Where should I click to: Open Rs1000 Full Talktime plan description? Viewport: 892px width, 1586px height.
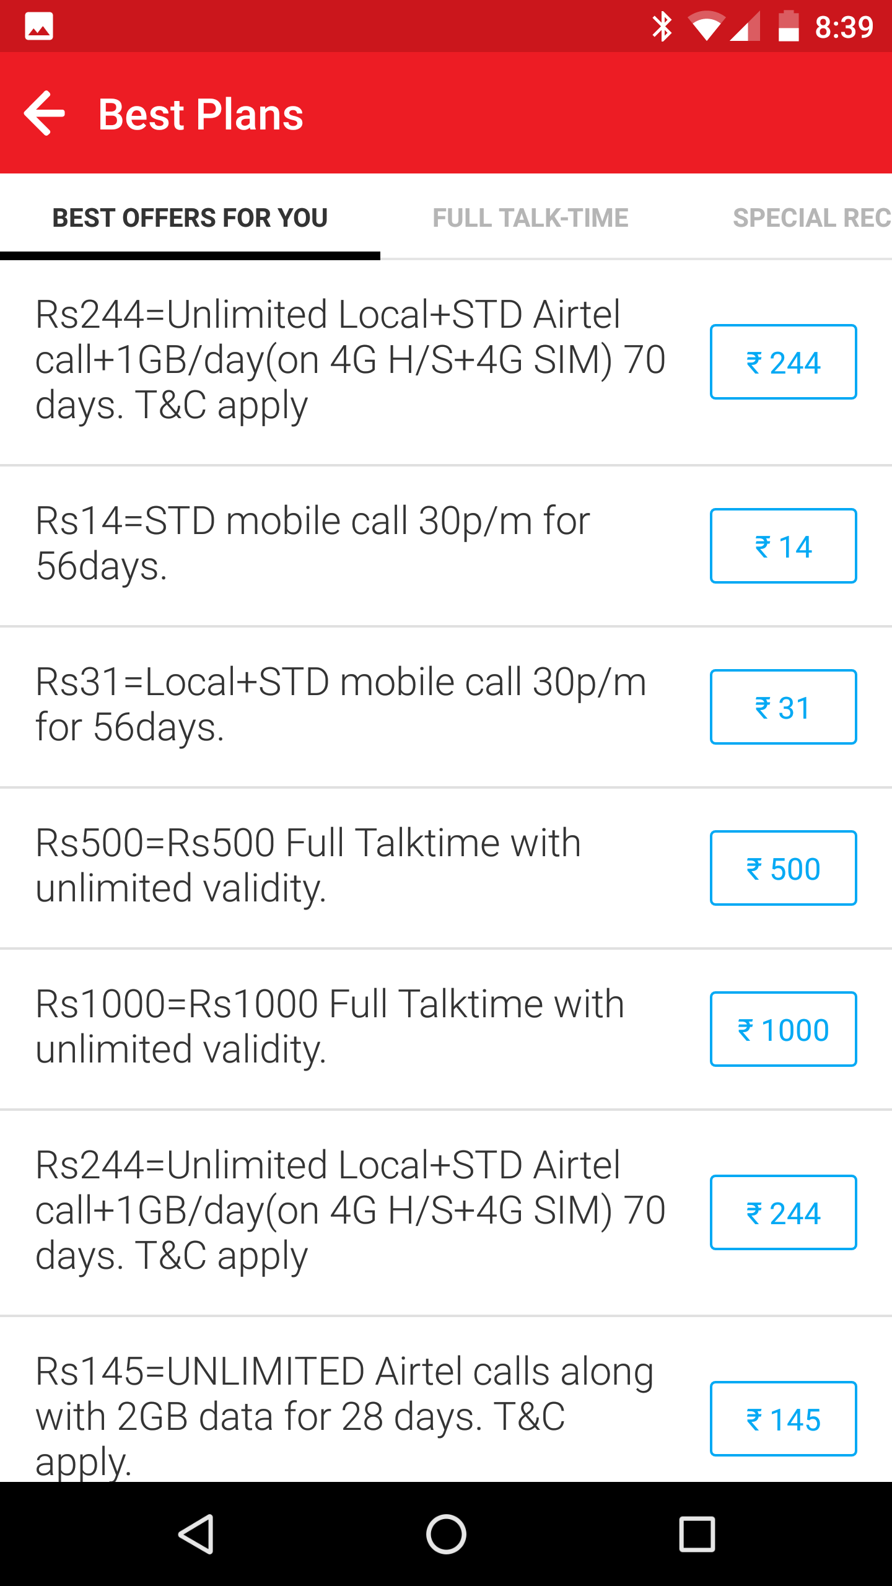pyautogui.click(x=330, y=1027)
